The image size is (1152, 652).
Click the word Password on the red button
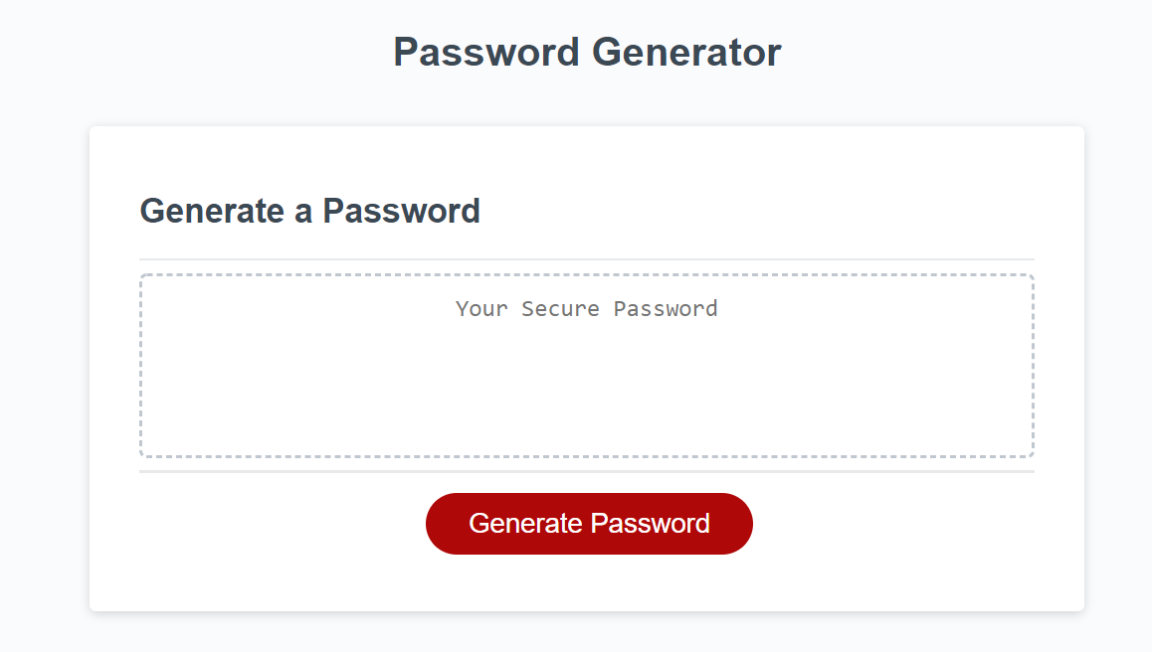point(650,524)
